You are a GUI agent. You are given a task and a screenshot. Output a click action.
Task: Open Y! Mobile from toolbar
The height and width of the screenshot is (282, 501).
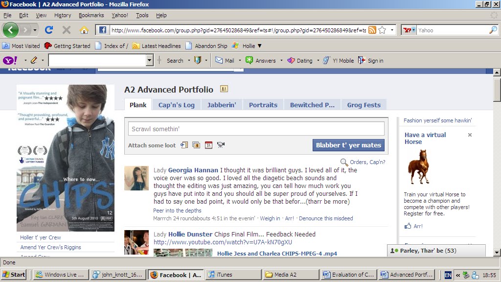(339, 60)
